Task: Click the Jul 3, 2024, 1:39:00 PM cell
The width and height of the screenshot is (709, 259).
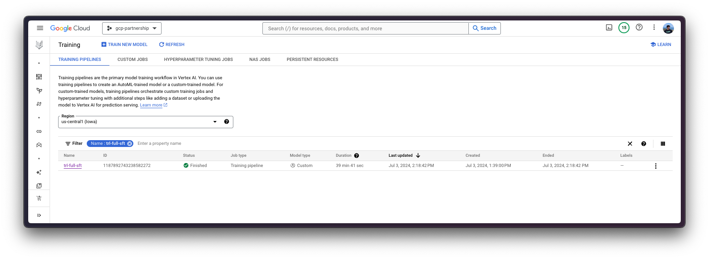Action: 488,166
